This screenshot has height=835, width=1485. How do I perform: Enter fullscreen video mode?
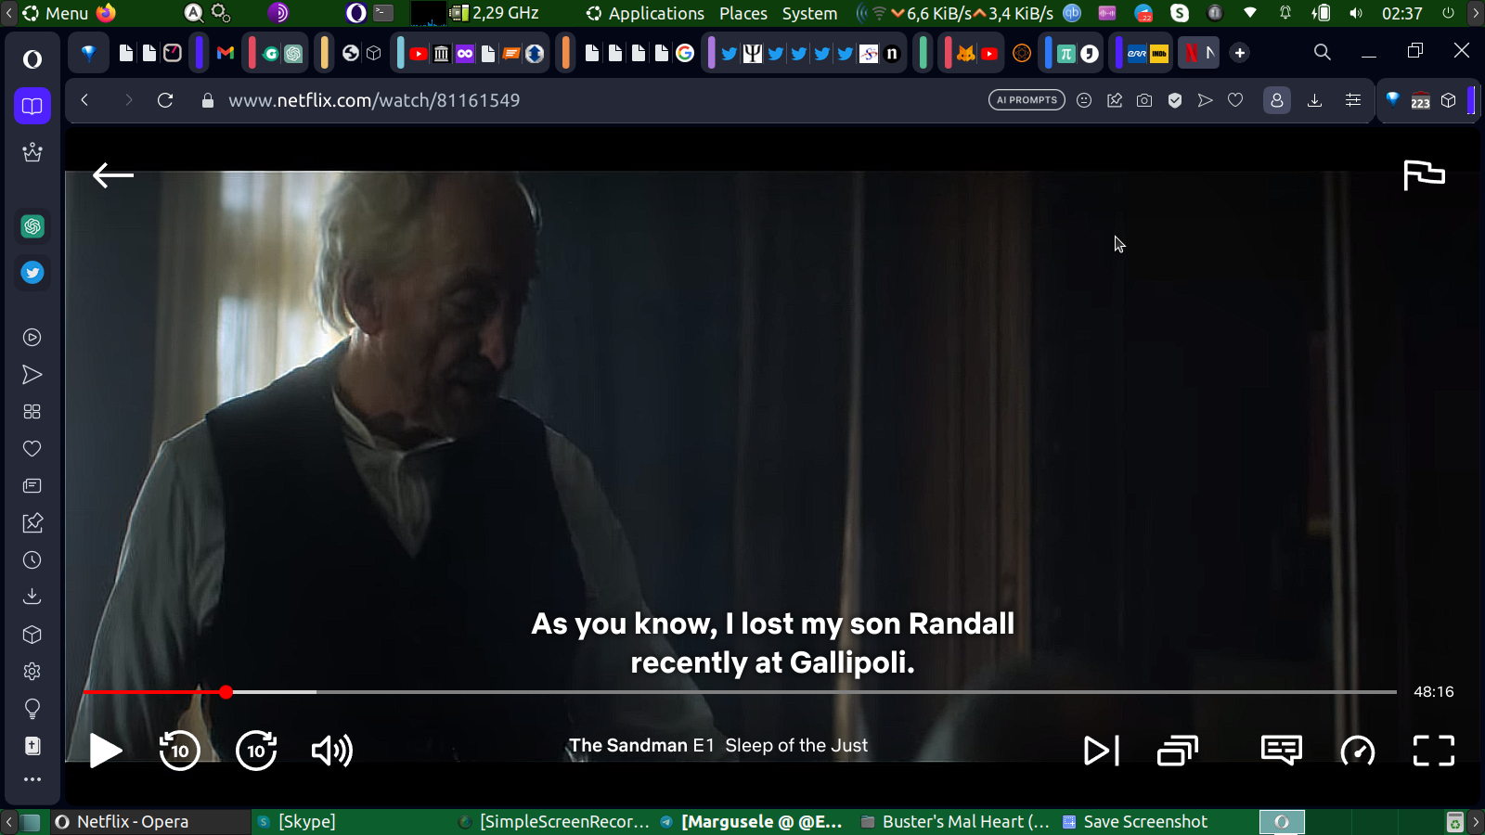point(1434,751)
